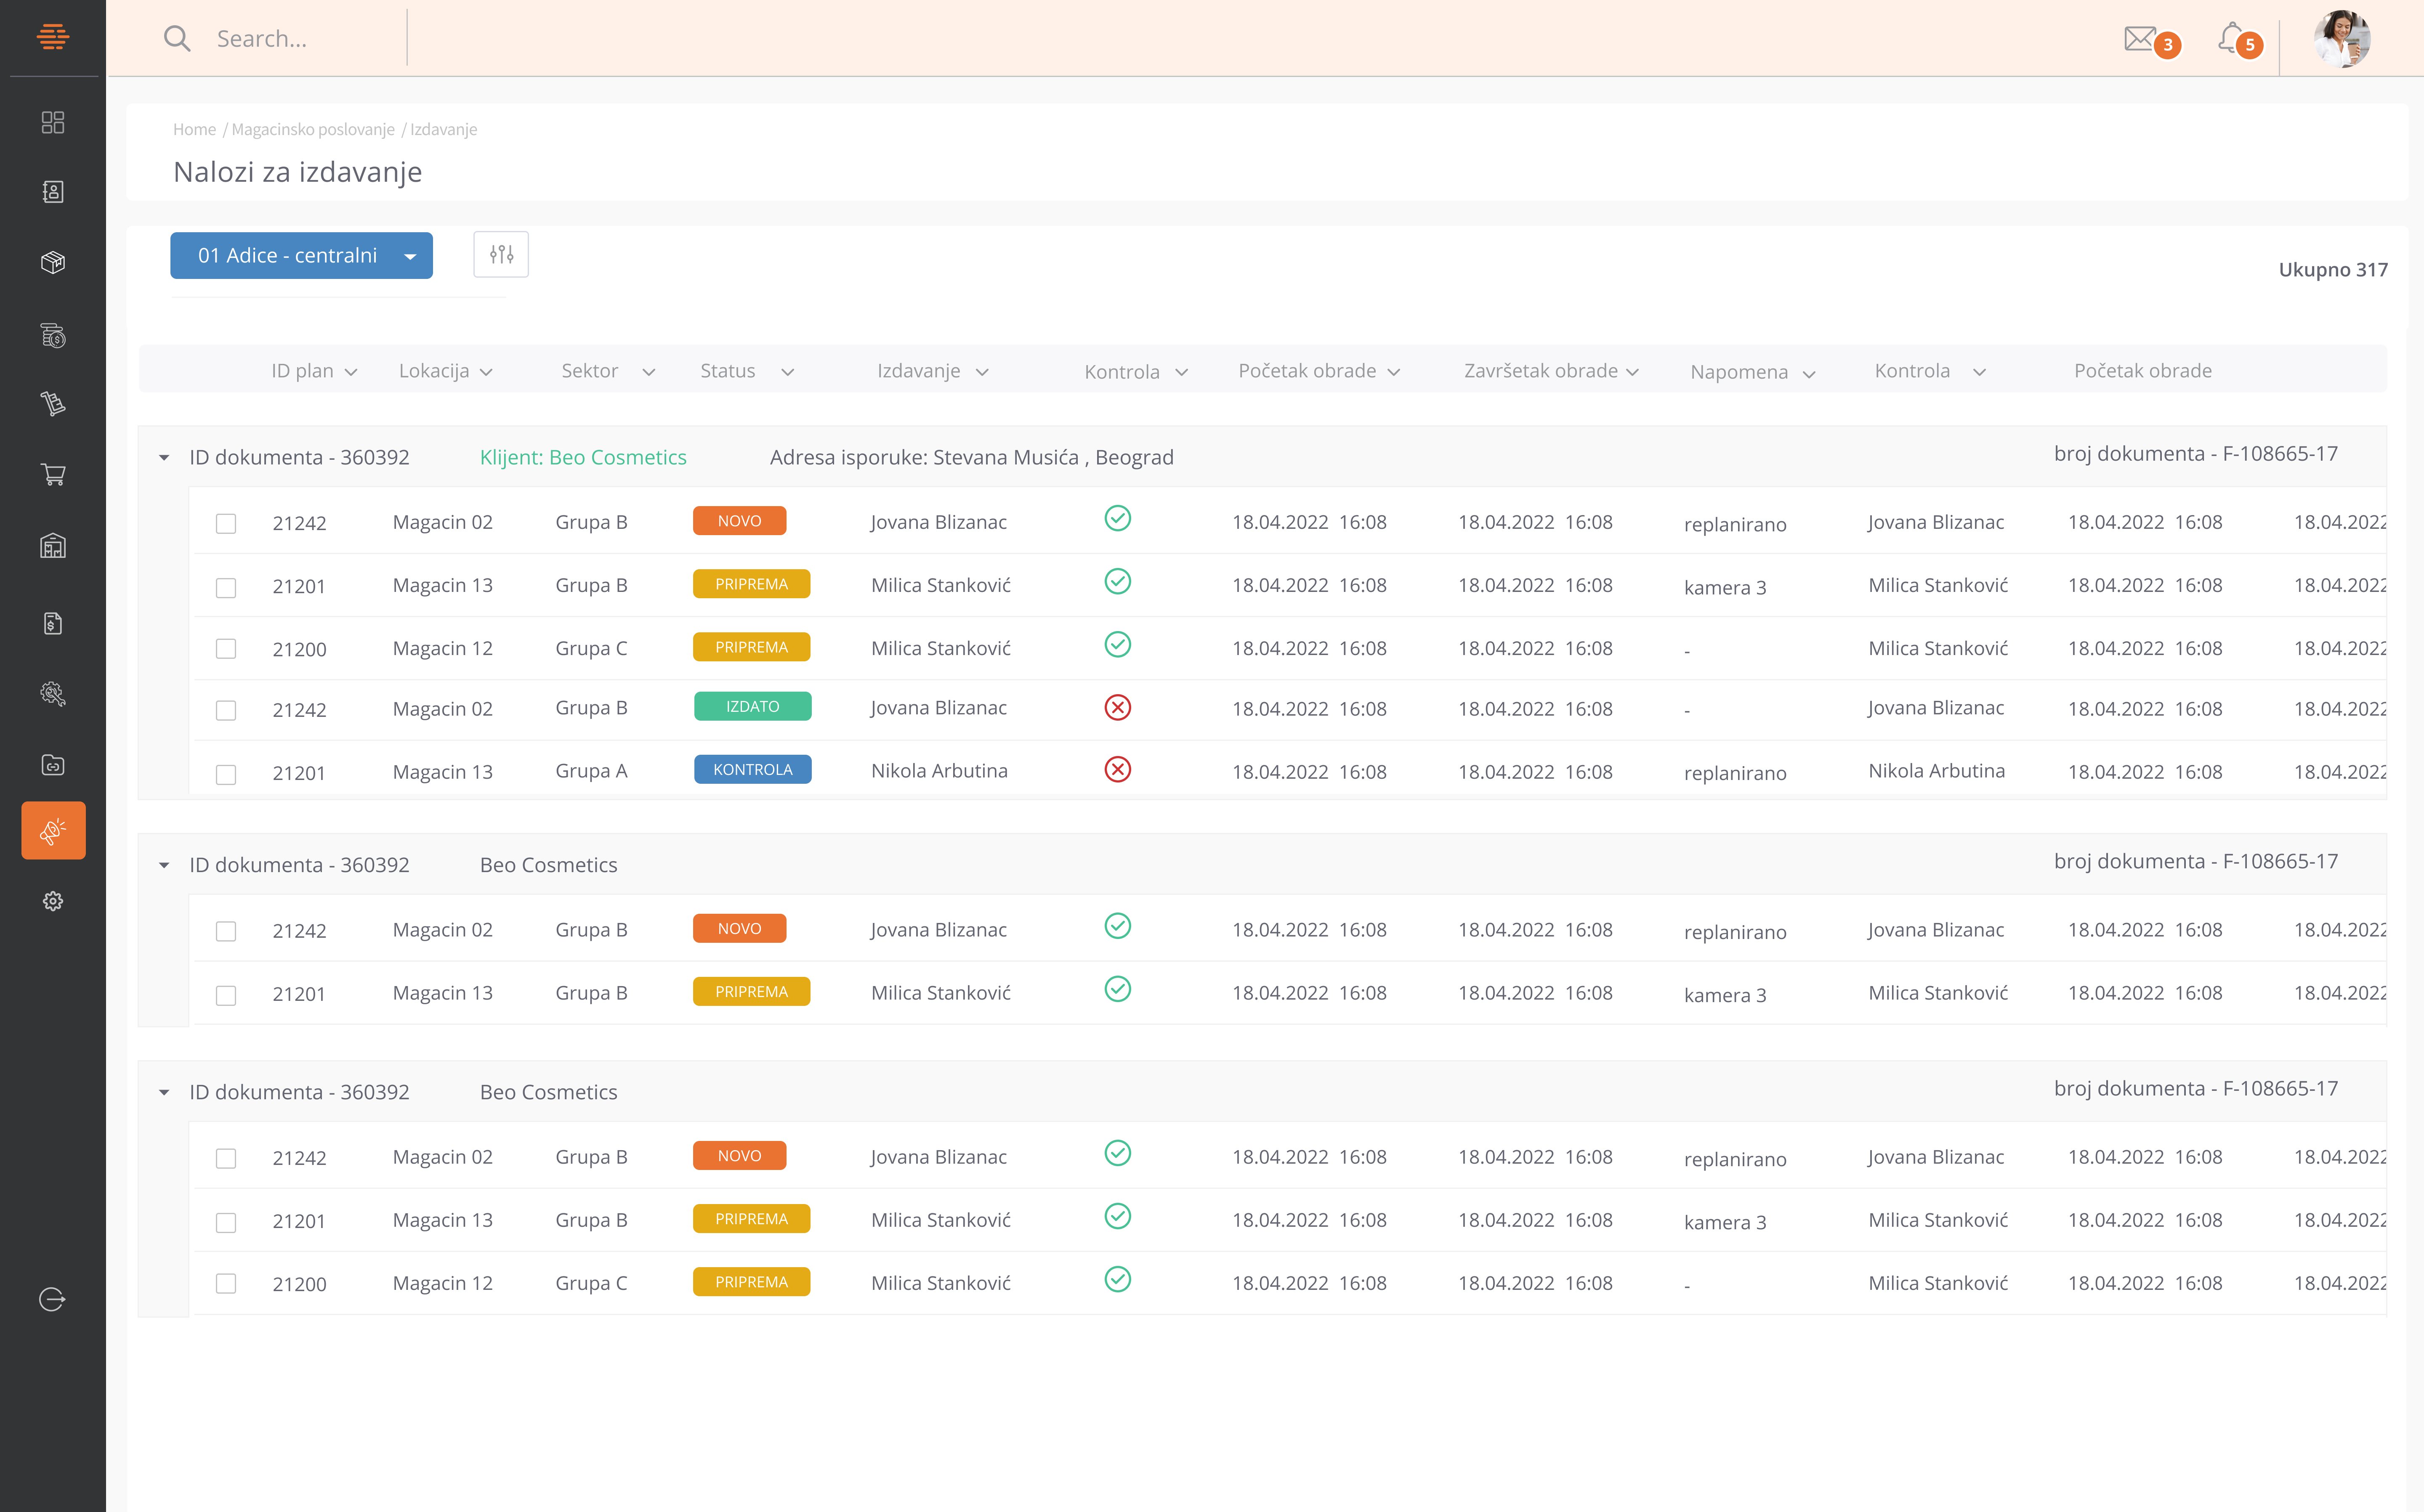Open the notifications bell icon
The width and height of the screenshot is (2424, 1512).
[x=2231, y=38]
